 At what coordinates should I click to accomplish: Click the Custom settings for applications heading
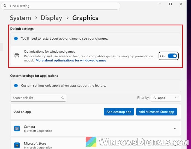34,76
